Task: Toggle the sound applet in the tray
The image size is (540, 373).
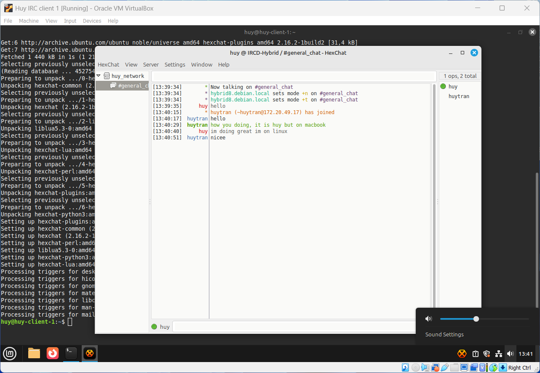Action: [510, 354]
